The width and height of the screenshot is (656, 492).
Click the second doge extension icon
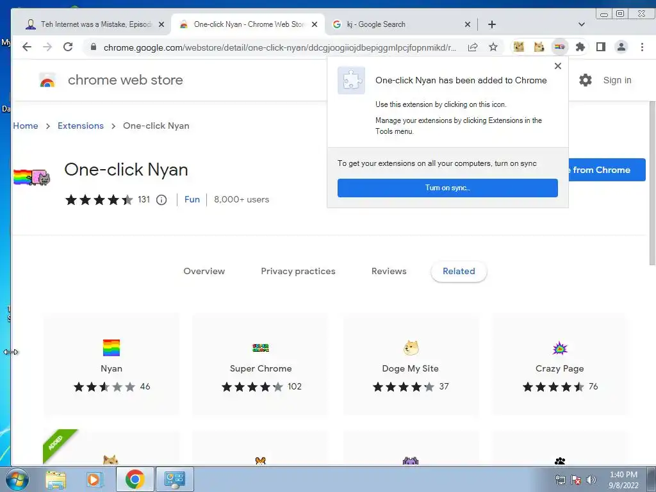point(539,47)
